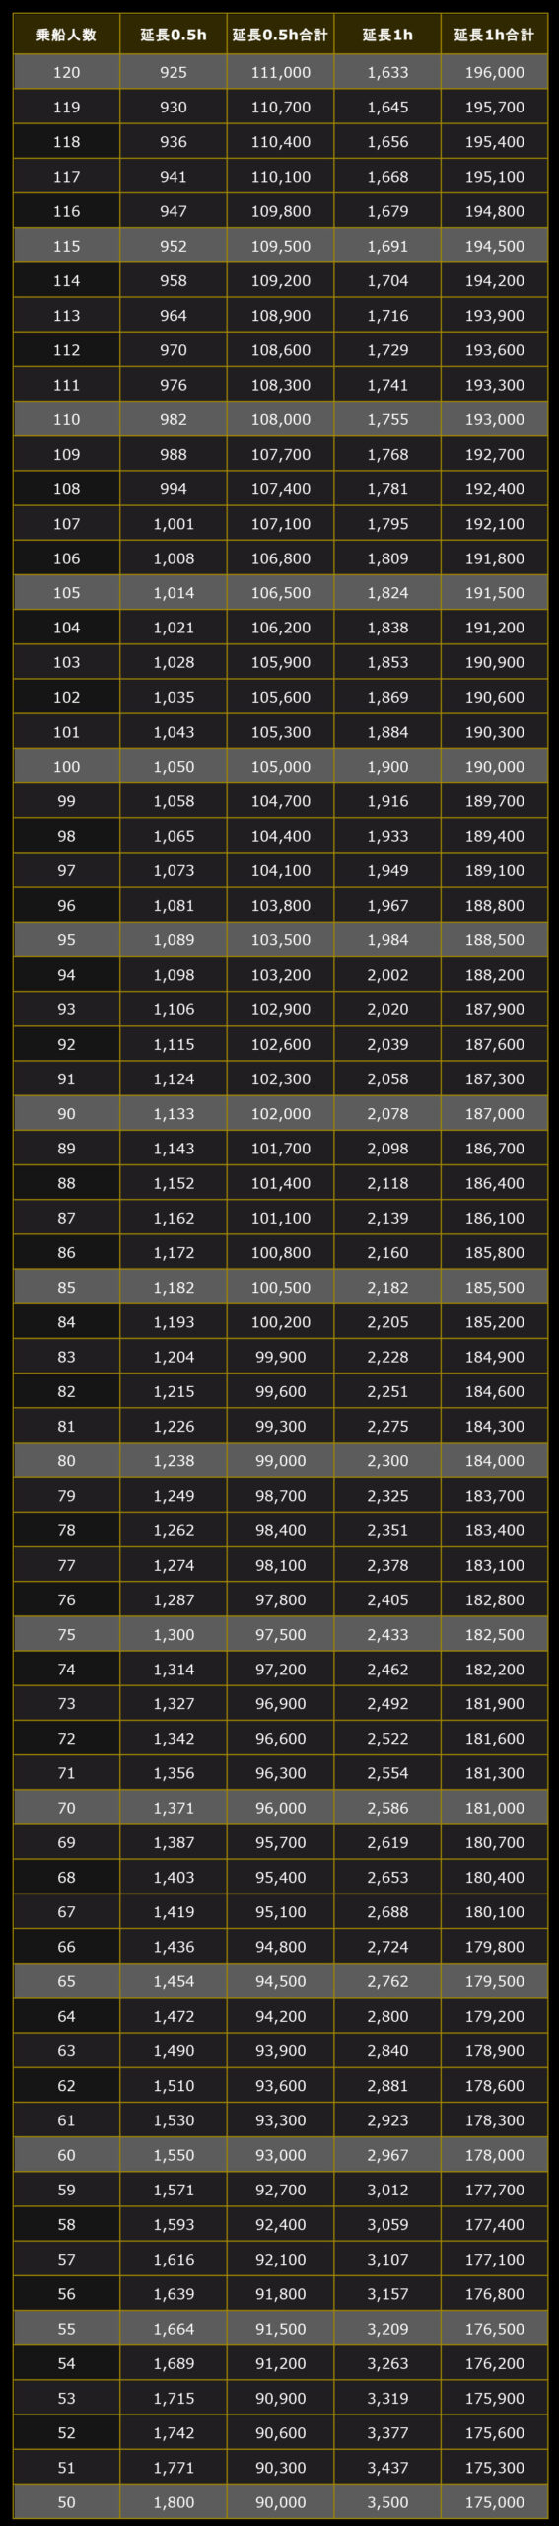
Task: Select the 2,433 extension cell
Action: coord(387,1634)
